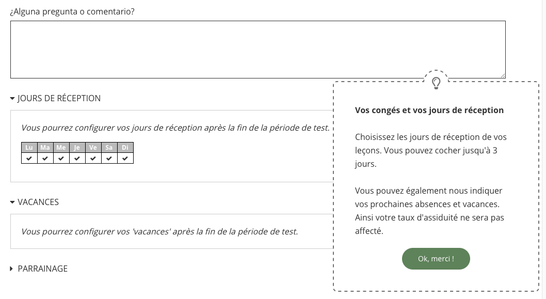Click the lightbulb tip icon
Image resolution: width=546 pixels, height=299 pixels.
(x=436, y=83)
